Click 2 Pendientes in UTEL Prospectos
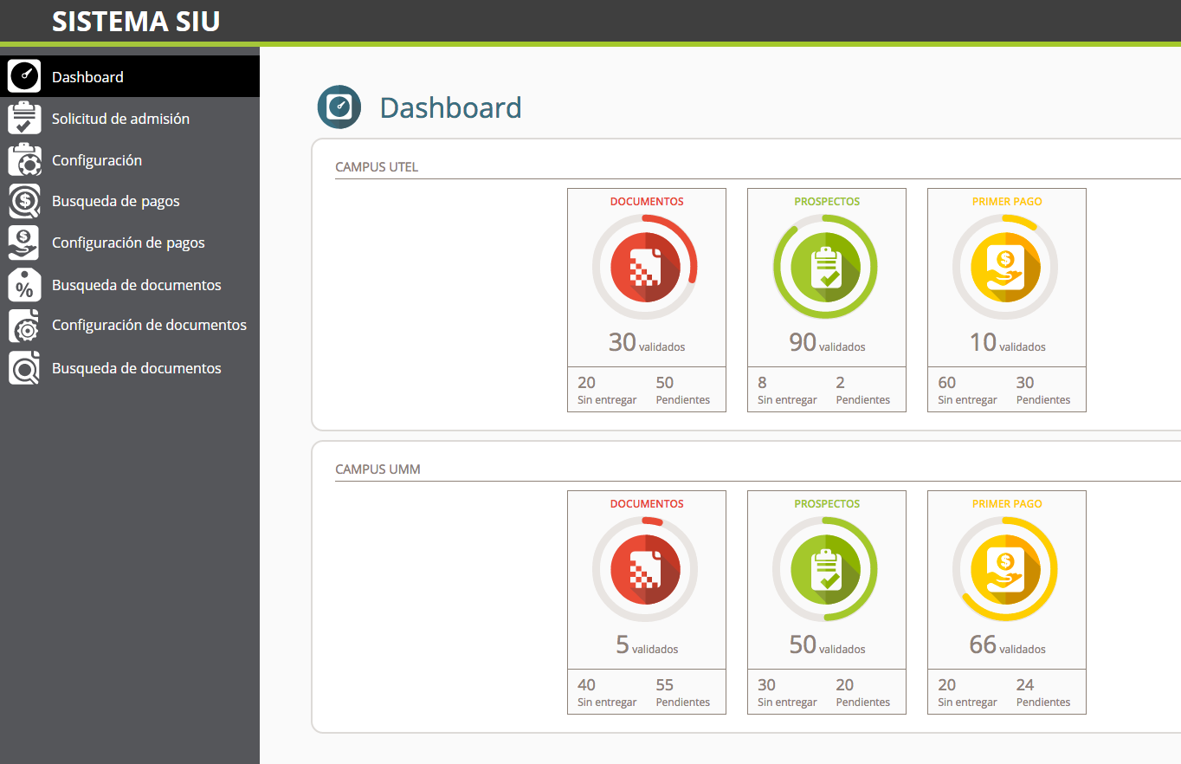Viewport: 1181px width, 764px height. (x=863, y=390)
